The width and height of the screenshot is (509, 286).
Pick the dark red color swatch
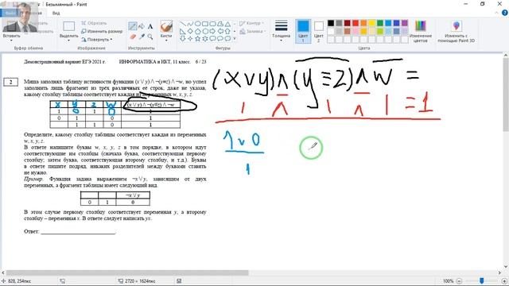(x=348, y=23)
